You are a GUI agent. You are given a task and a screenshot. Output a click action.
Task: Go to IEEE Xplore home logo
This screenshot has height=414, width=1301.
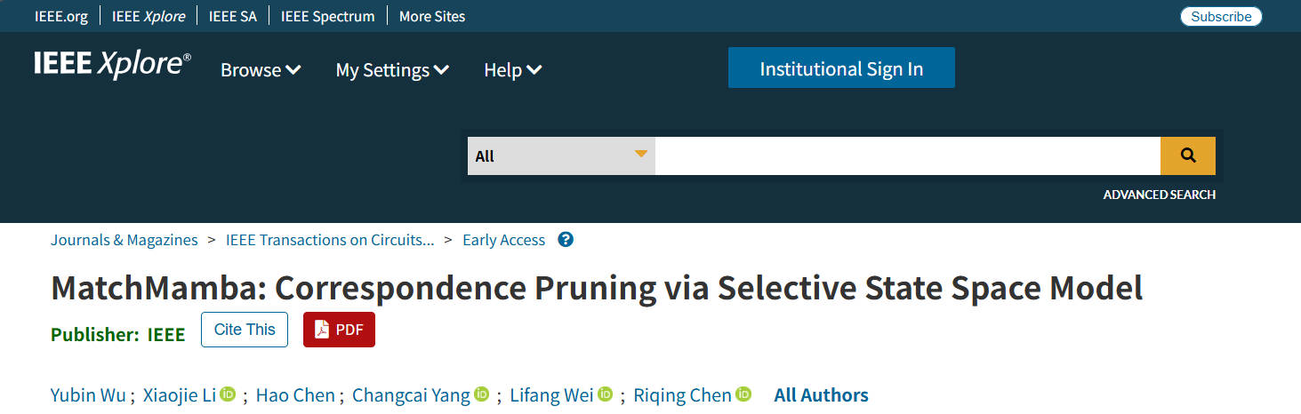(112, 65)
